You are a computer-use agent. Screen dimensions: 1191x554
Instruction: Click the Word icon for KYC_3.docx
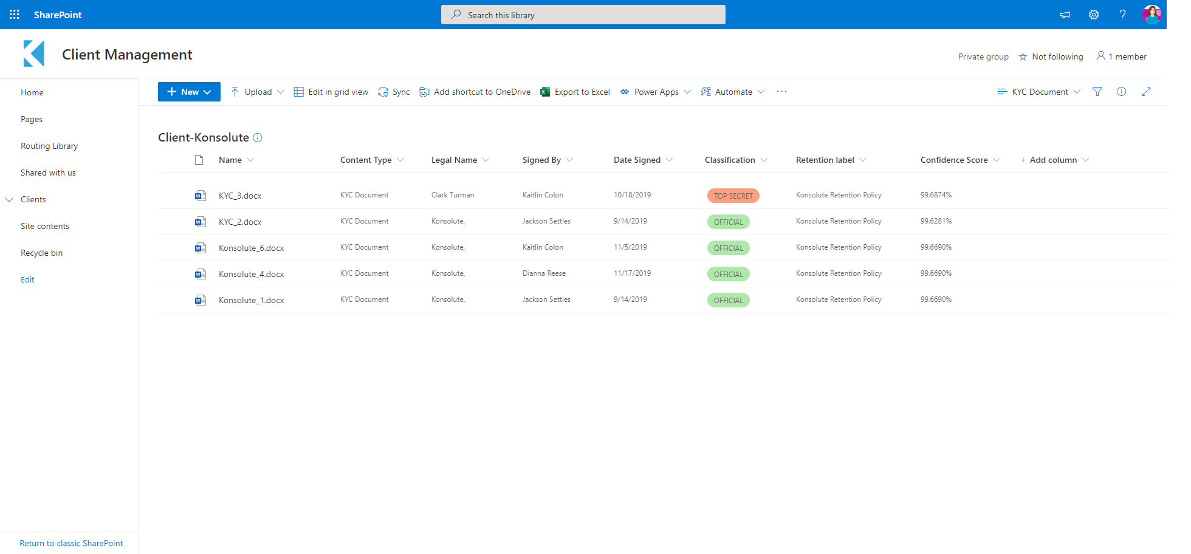(x=200, y=196)
